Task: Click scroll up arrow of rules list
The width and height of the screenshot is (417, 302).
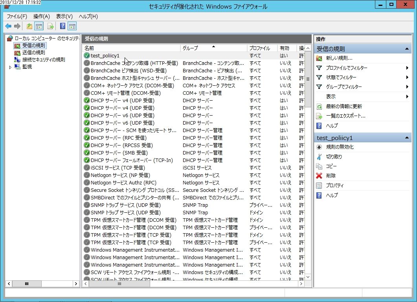Action: [308, 48]
